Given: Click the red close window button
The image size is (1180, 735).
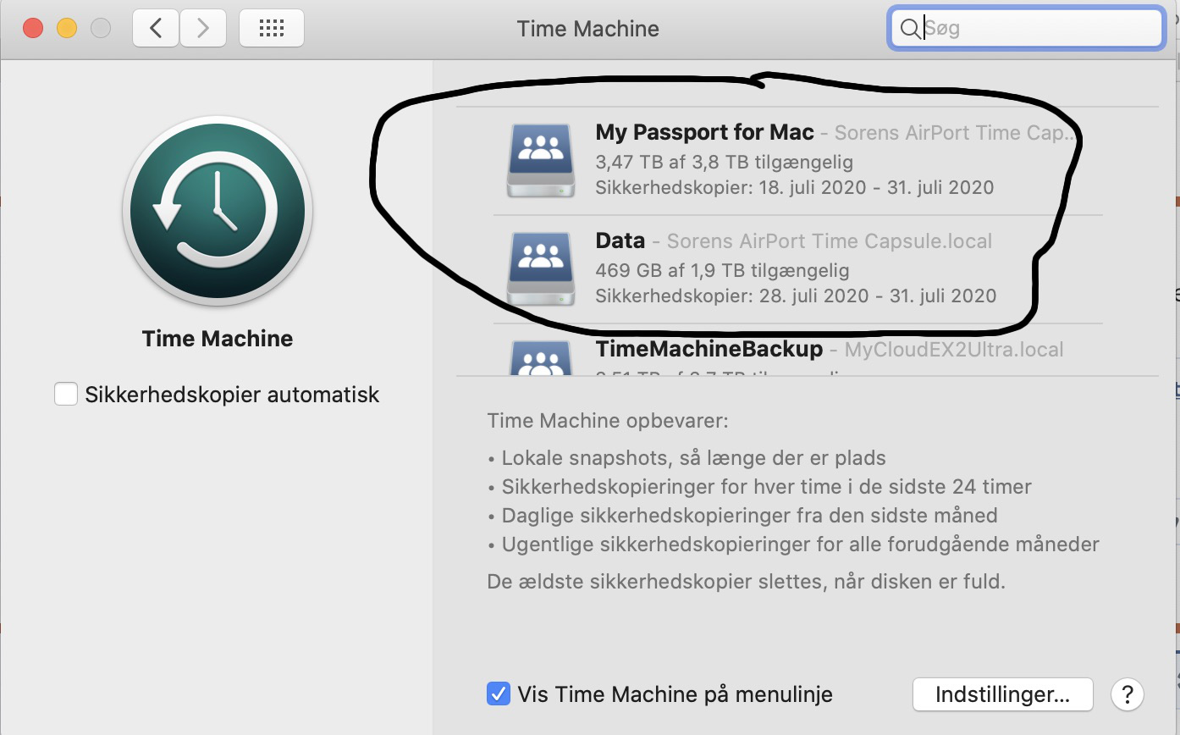Looking at the screenshot, I should pos(33,28).
